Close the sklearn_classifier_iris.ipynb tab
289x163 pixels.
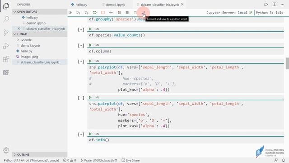click(182, 5)
